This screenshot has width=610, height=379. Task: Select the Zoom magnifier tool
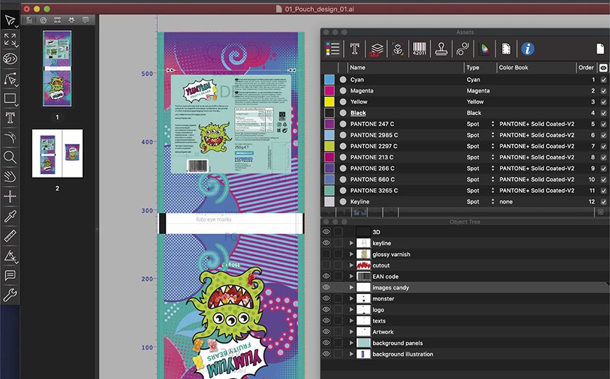(x=10, y=157)
